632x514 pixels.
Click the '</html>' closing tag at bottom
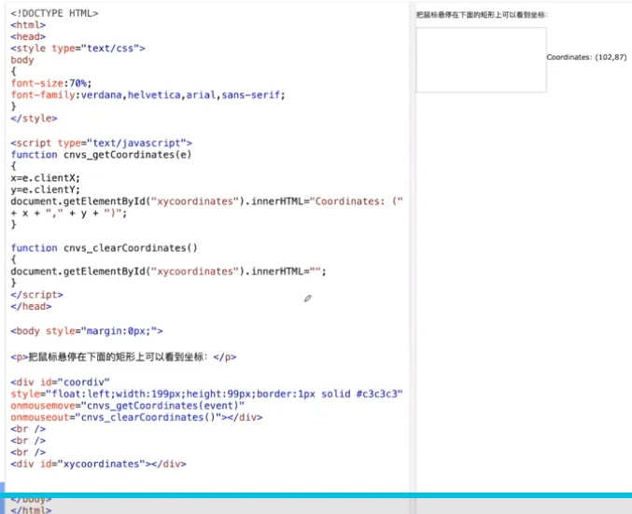31,509
